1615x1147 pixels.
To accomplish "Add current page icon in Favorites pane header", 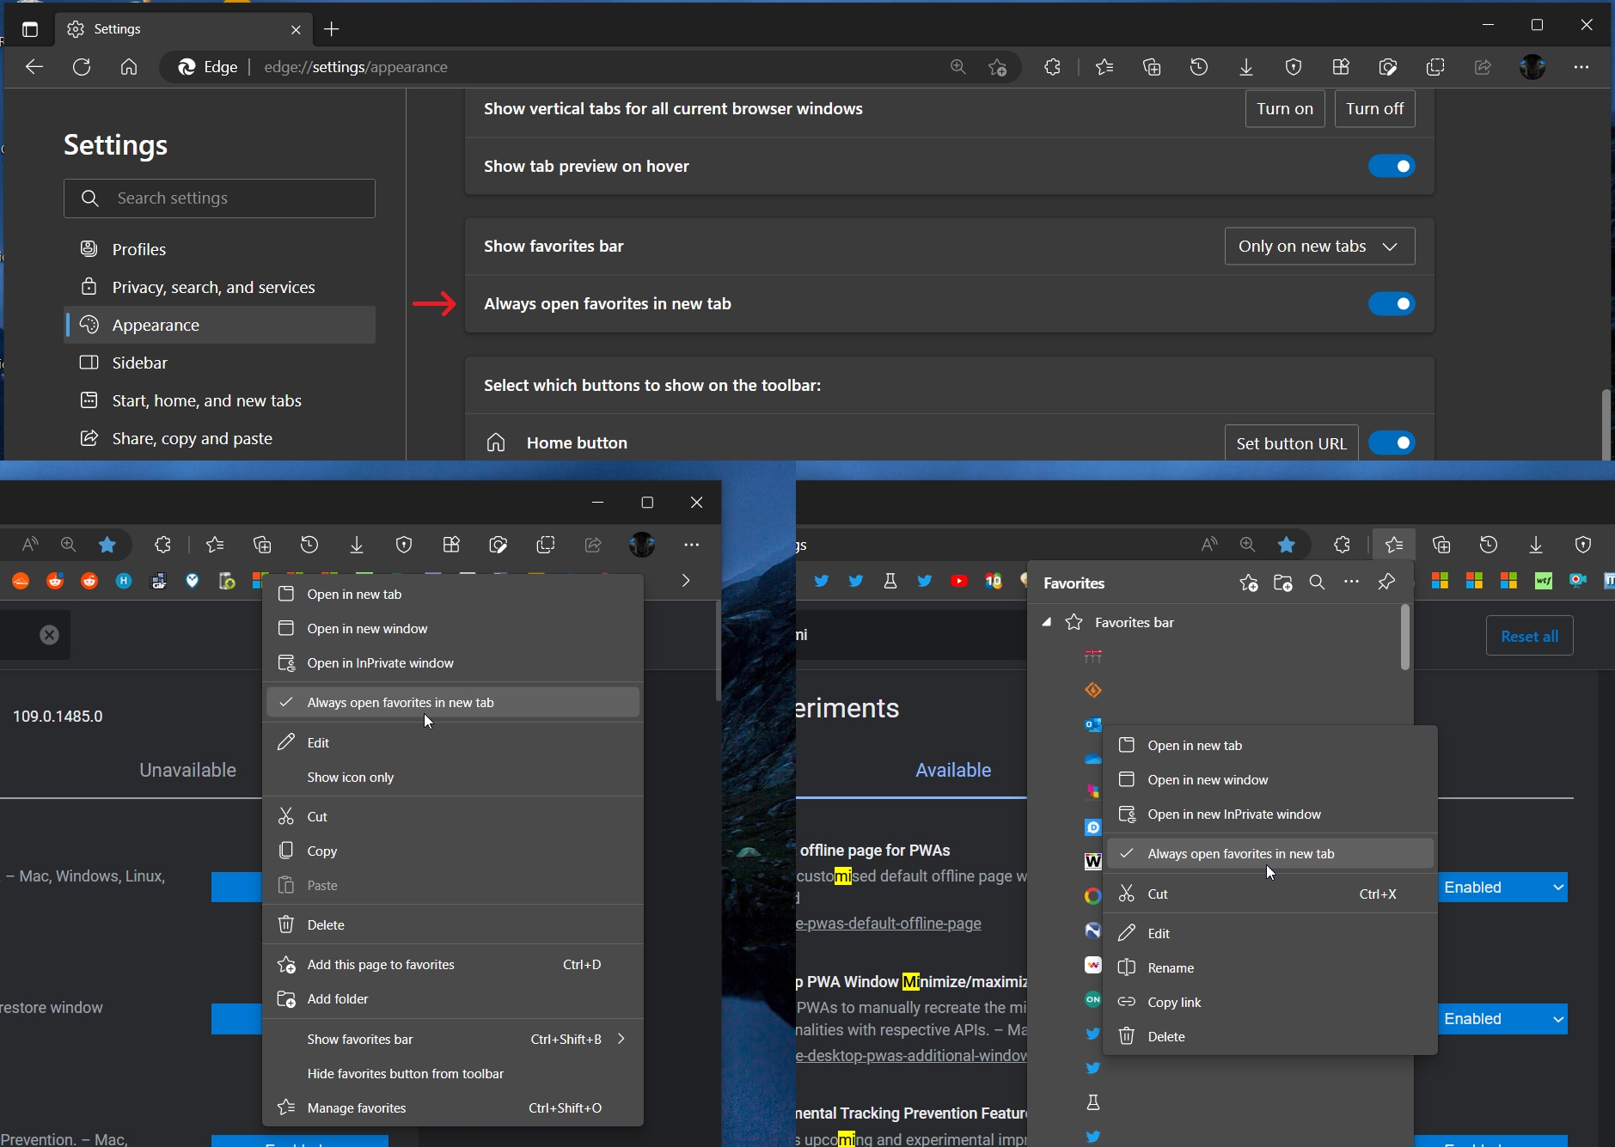I will 1249,583.
